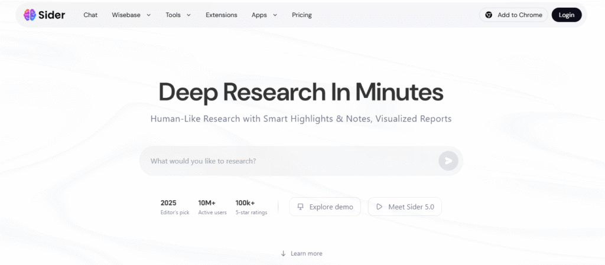
Task: Expand the Apps dropdown chevron
Action: [x=275, y=15]
